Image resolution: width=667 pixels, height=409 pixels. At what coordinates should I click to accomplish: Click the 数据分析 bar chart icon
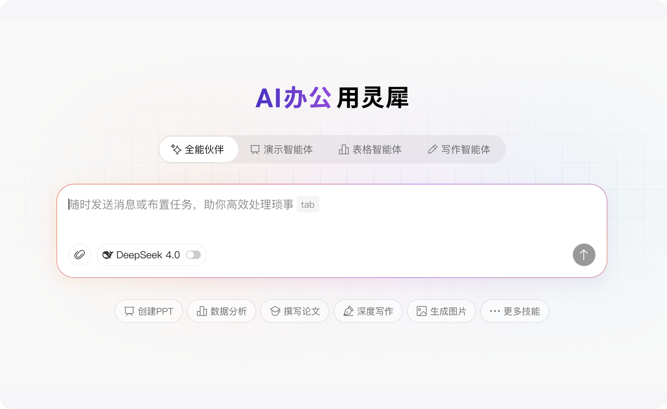pyautogui.click(x=202, y=311)
